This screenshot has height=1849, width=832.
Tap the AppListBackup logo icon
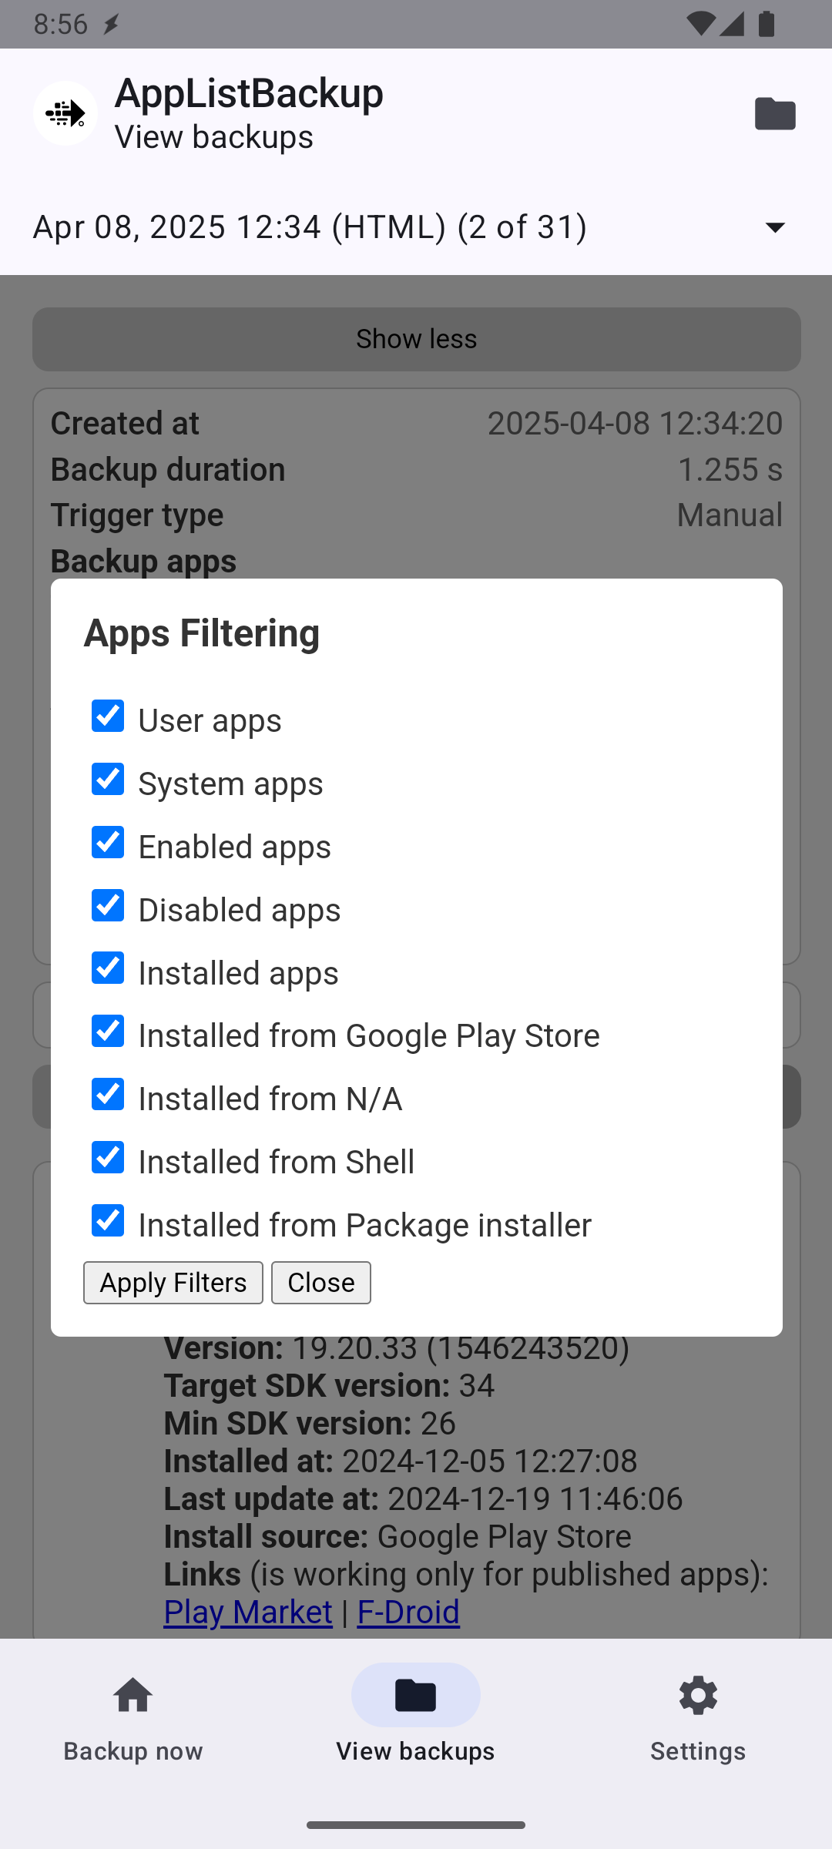(65, 113)
